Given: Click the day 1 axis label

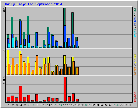Looking at the screenshot, I should (x=9, y=105).
